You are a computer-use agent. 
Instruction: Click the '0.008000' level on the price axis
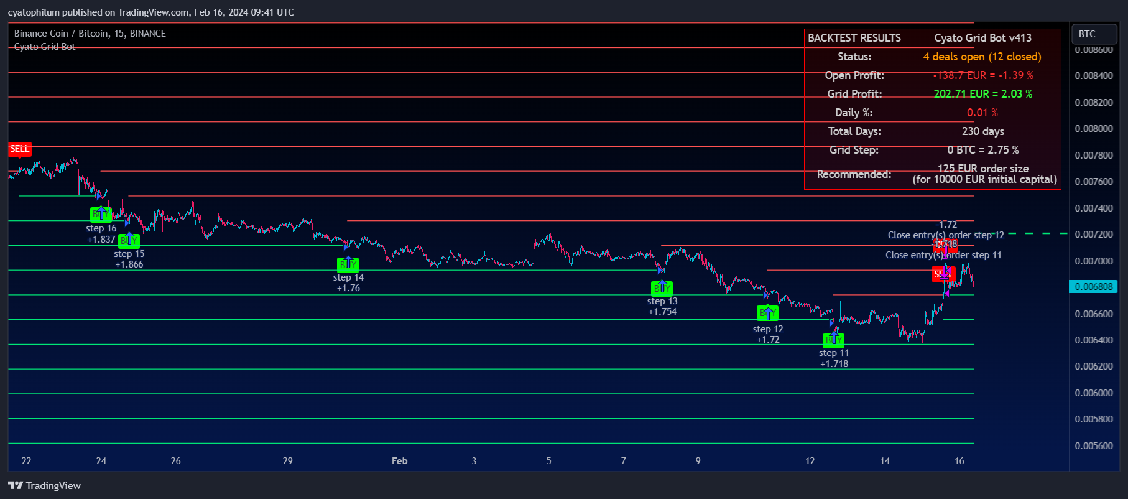click(x=1094, y=129)
